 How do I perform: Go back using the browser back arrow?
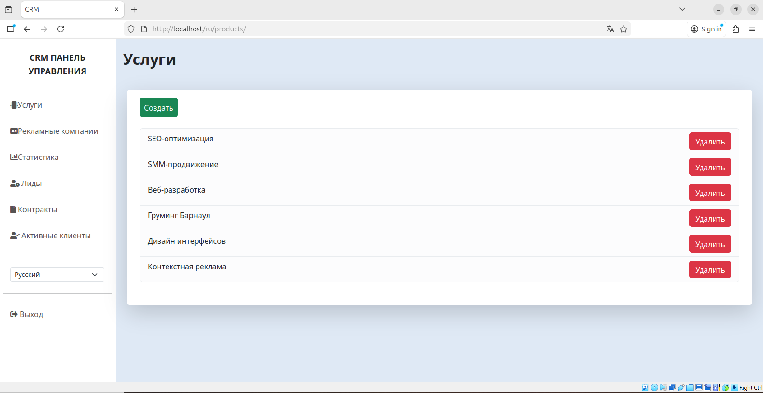(x=27, y=29)
